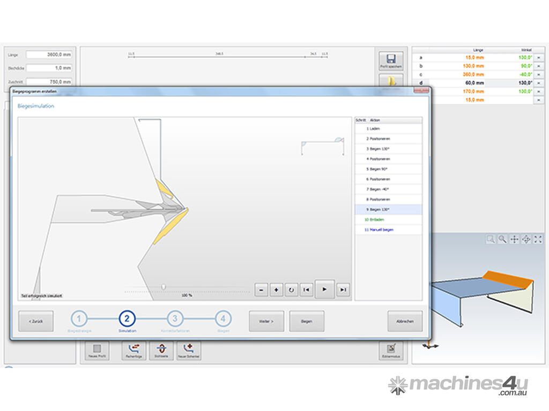The image size is (549, 411).
Task: Zoom in with the plus button
Action: click(x=276, y=290)
